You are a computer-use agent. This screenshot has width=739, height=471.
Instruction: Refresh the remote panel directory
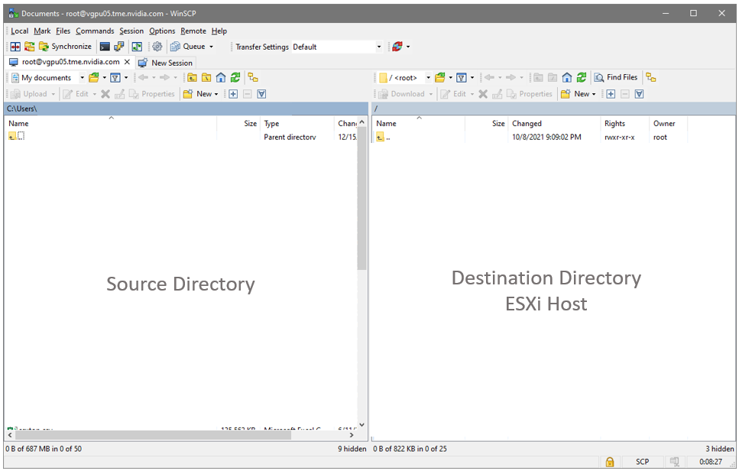(582, 77)
